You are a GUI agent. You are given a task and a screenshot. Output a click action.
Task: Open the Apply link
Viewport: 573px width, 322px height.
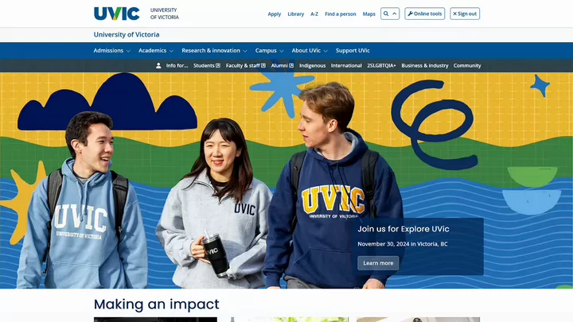pyautogui.click(x=274, y=14)
